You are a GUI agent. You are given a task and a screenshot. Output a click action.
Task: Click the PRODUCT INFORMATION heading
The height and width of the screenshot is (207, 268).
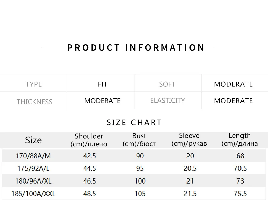pos(136,48)
